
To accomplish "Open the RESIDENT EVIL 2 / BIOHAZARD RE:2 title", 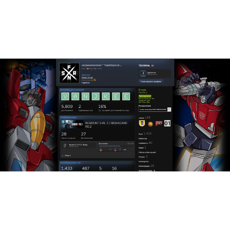I will (x=106, y=125).
